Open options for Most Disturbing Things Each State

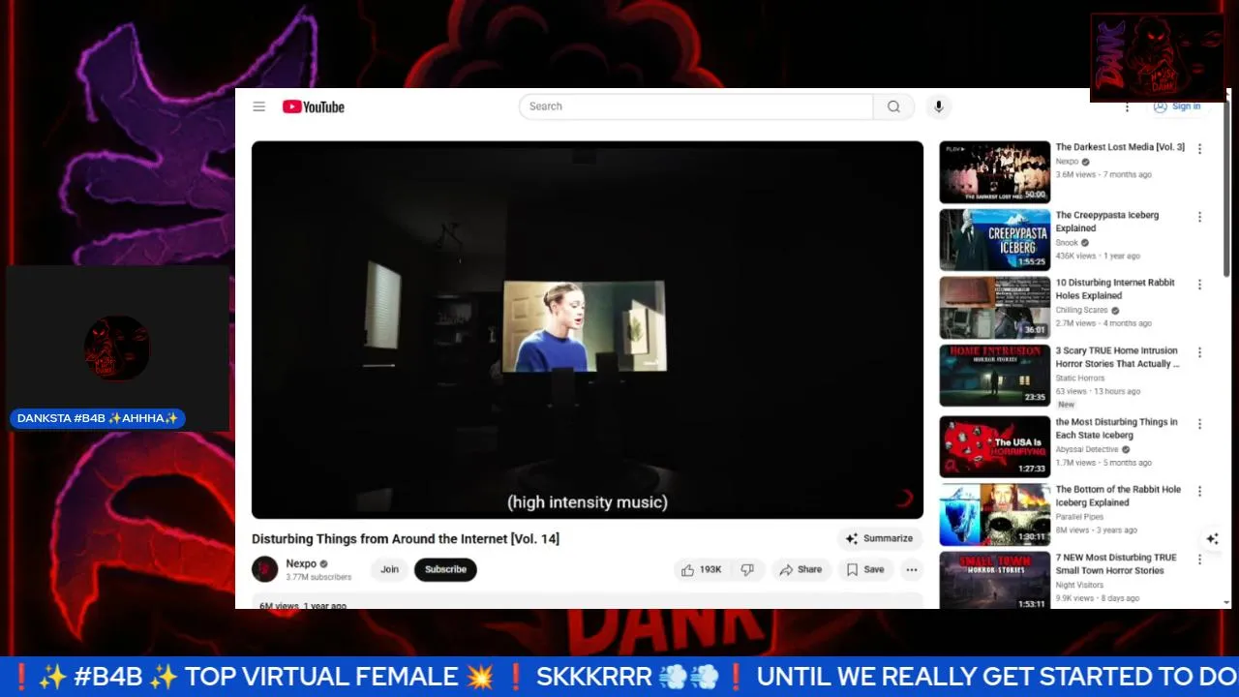coord(1199,424)
